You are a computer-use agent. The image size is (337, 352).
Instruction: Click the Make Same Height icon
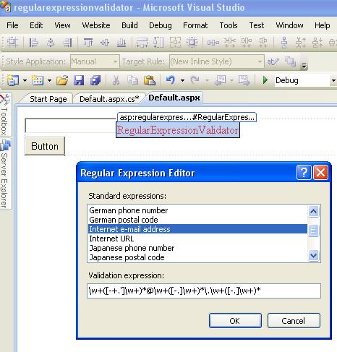[x=158, y=43]
